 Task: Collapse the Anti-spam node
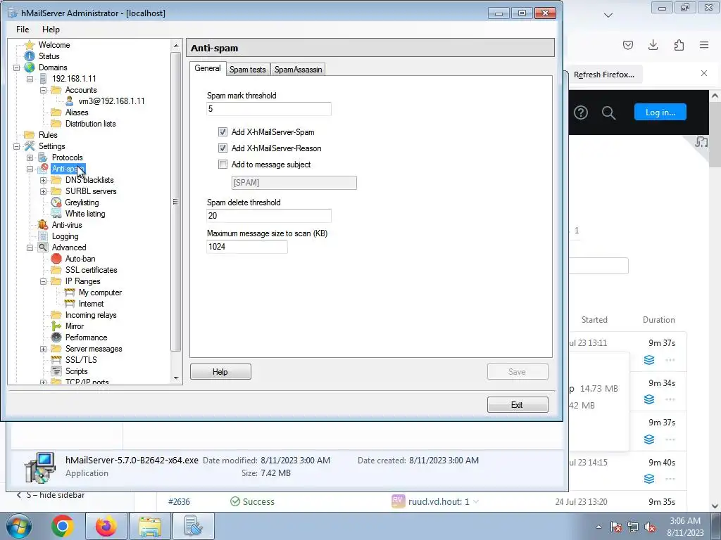[30, 169]
